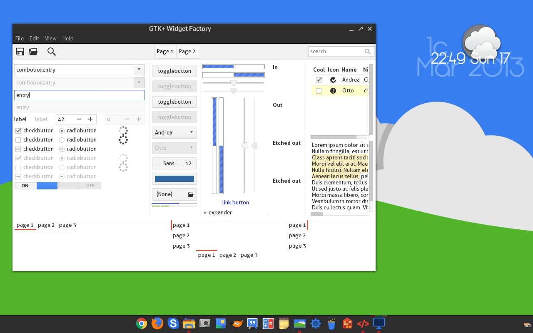Follow the link button
The width and height of the screenshot is (533, 333).
tap(236, 203)
